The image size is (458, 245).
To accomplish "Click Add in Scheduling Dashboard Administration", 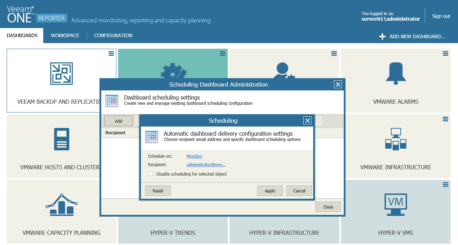I will click(118, 121).
